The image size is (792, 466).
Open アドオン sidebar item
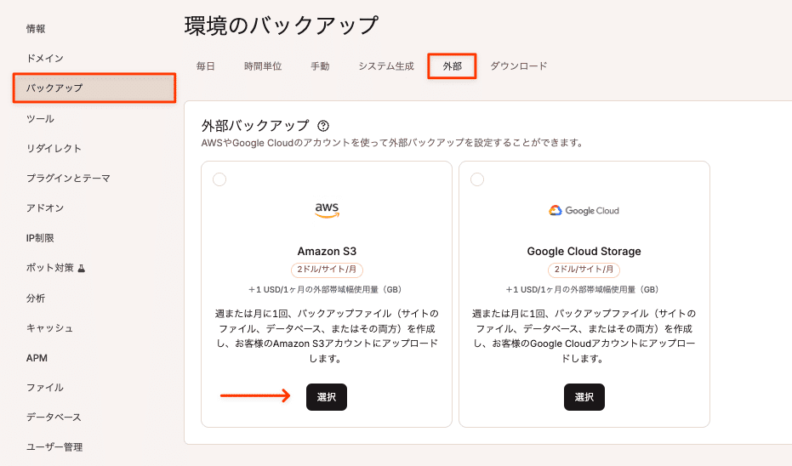pyautogui.click(x=45, y=208)
